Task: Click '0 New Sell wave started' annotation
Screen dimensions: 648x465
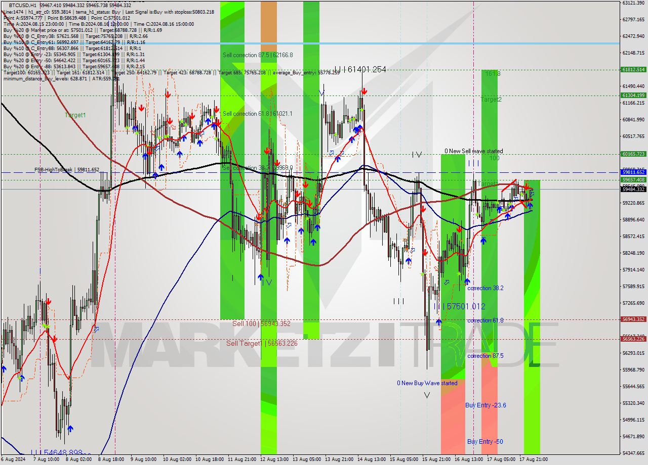Action: [x=474, y=151]
